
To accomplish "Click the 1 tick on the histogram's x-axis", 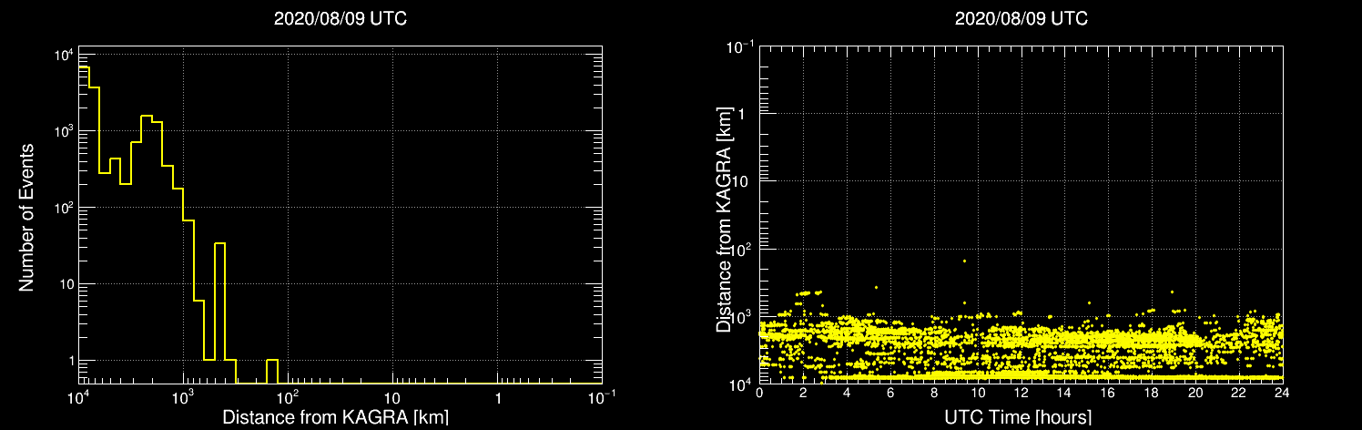I will (497, 397).
